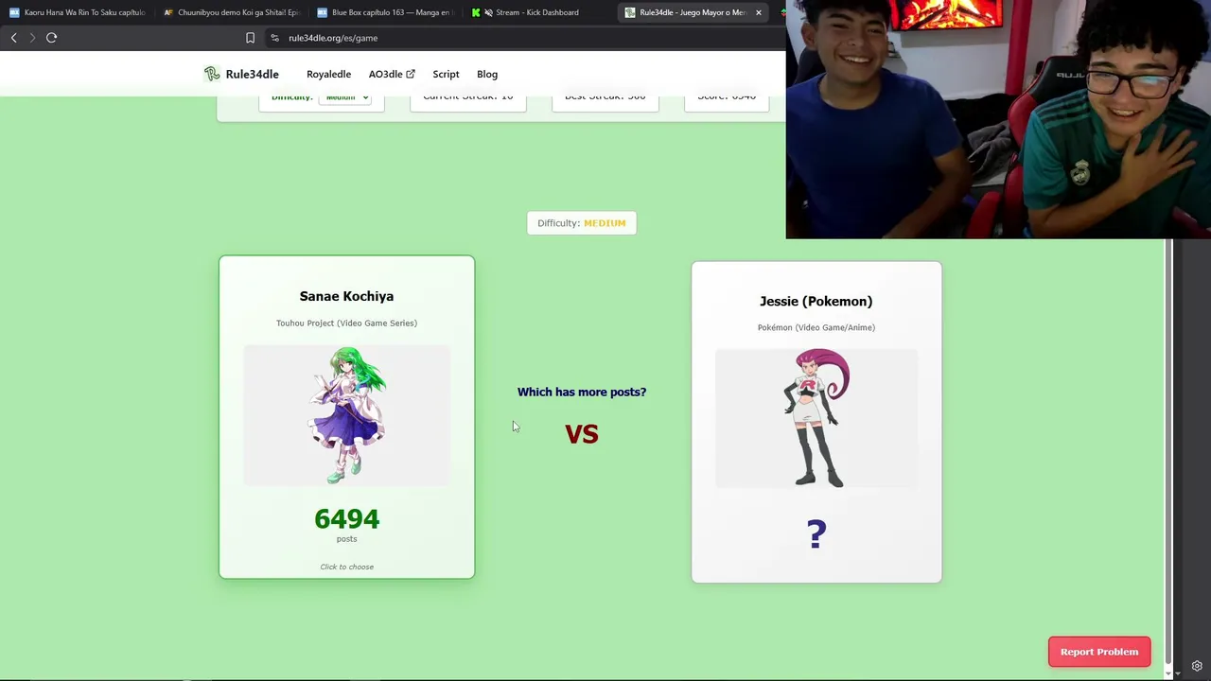Click the browser forward arrow
The image size is (1211, 681).
32,38
